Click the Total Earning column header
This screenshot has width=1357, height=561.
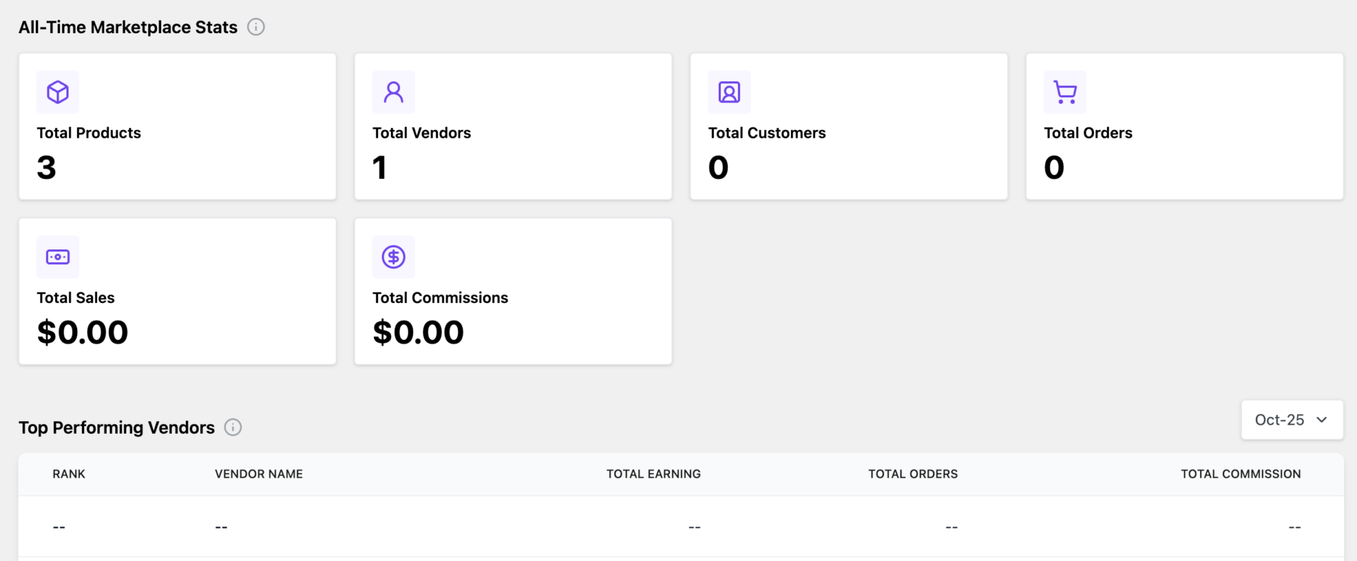(x=653, y=474)
